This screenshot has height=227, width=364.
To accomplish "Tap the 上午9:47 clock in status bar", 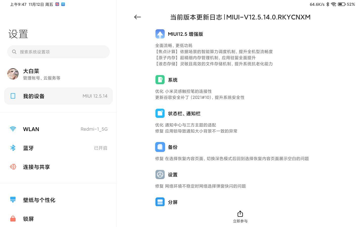I will [18, 4].
